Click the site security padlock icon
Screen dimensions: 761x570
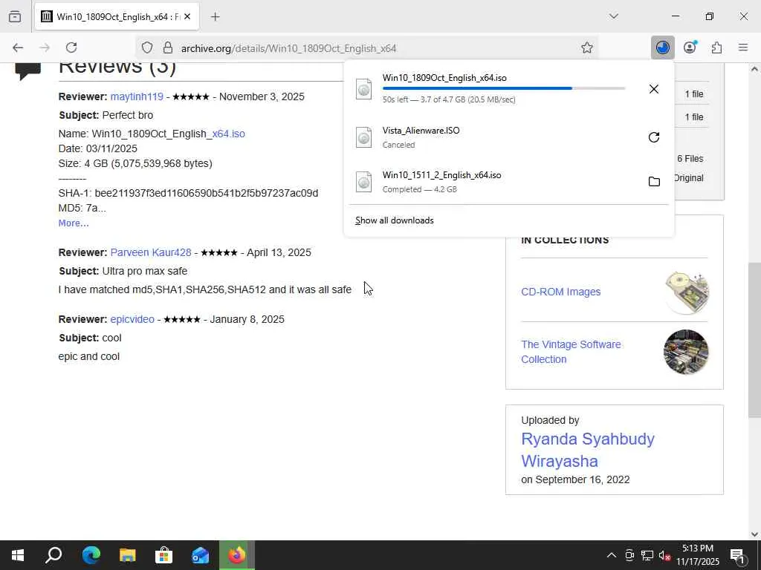[x=168, y=47]
